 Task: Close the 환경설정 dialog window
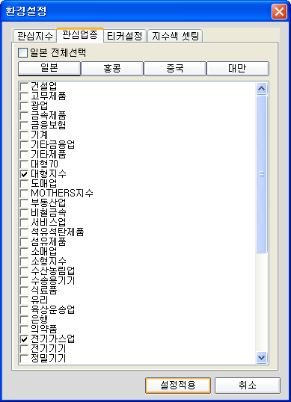(x=279, y=12)
